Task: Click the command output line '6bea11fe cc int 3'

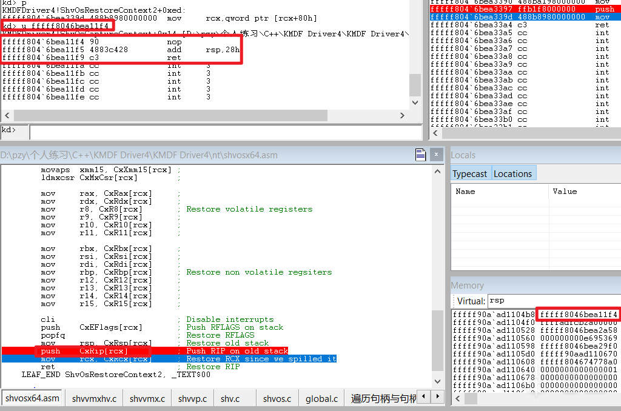Action: click(x=106, y=97)
